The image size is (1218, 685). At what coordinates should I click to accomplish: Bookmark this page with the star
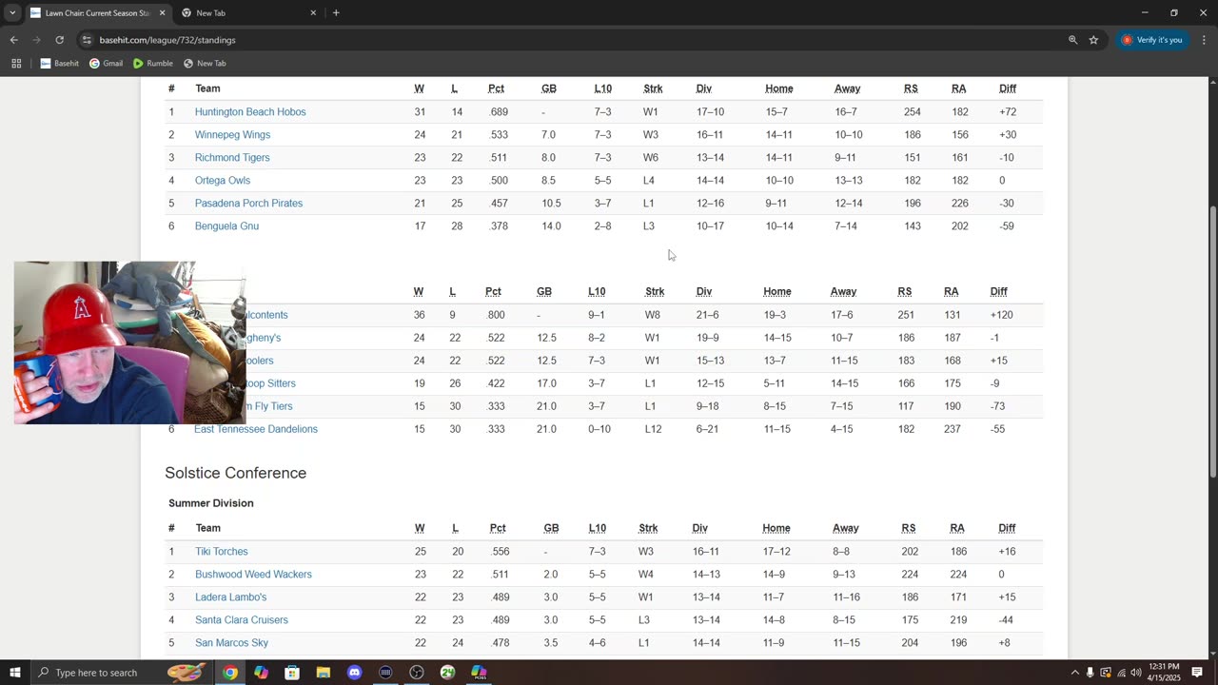1094,40
